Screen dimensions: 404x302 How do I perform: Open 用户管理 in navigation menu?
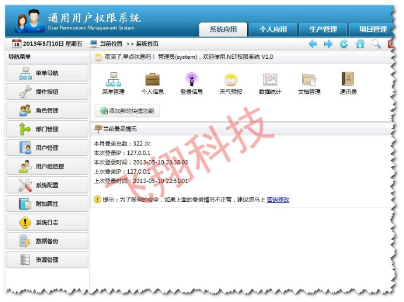(47, 148)
